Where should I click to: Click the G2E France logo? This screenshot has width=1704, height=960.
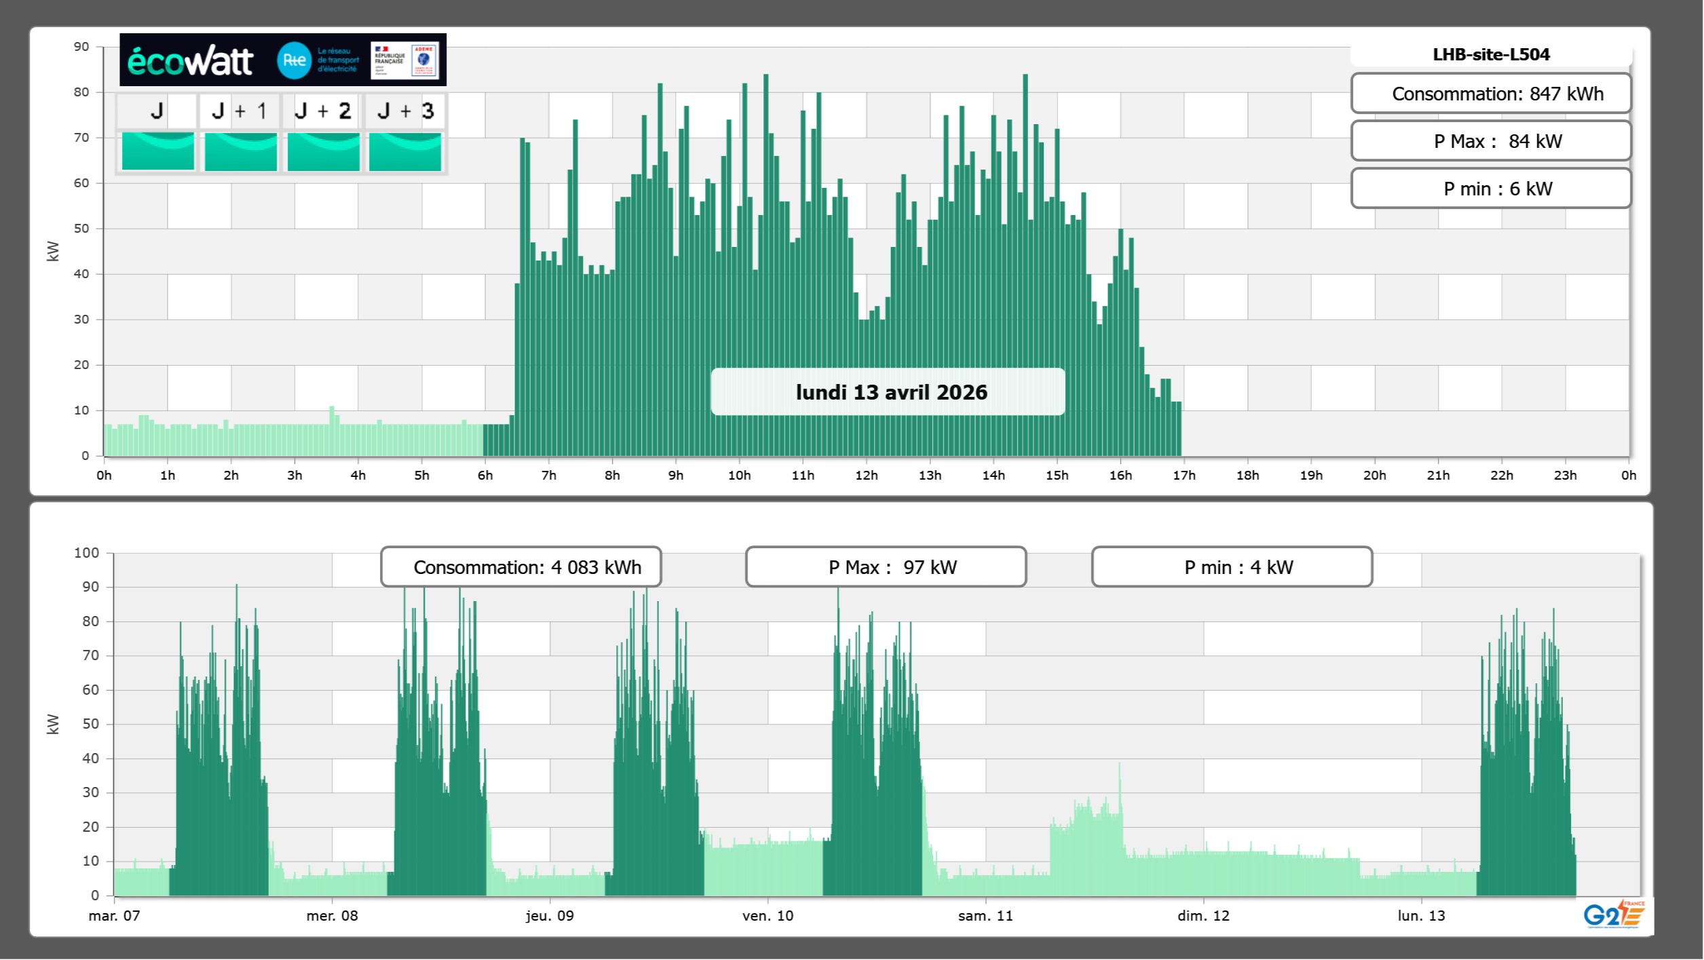(1613, 915)
